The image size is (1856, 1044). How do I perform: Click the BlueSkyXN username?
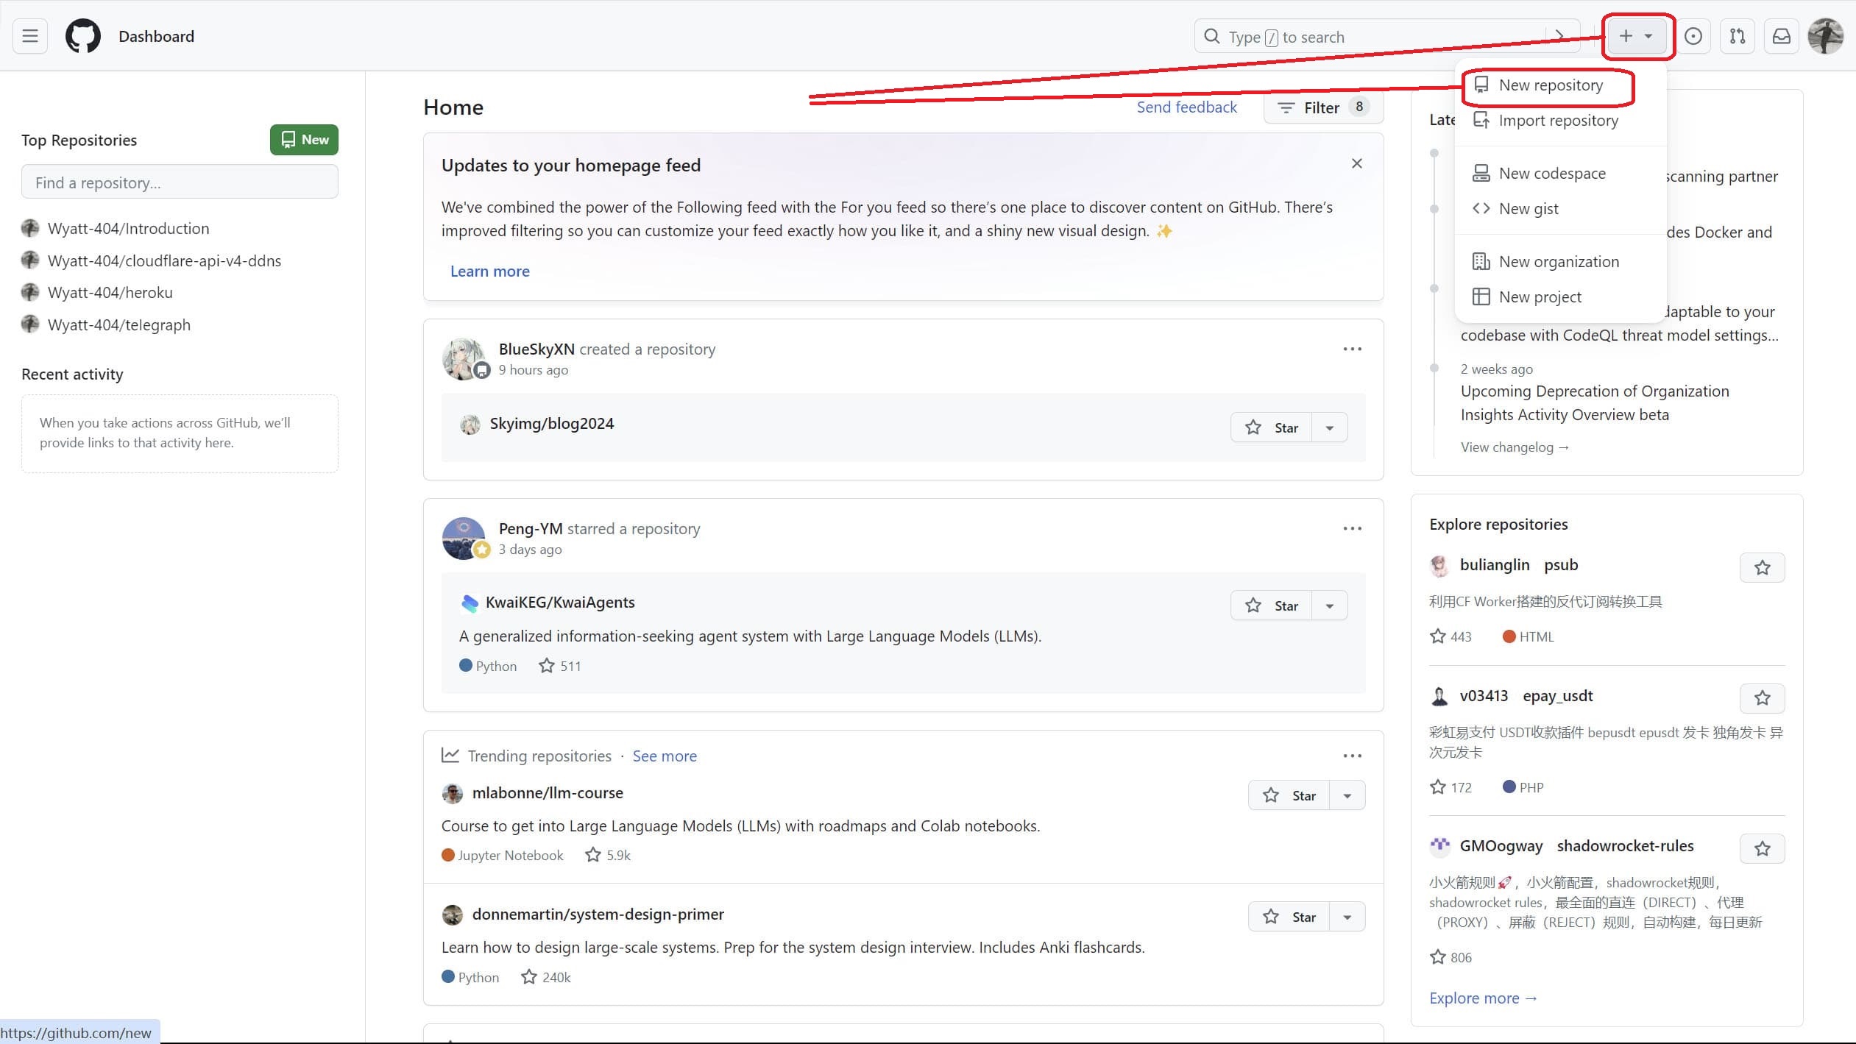[x=536, y=349]
